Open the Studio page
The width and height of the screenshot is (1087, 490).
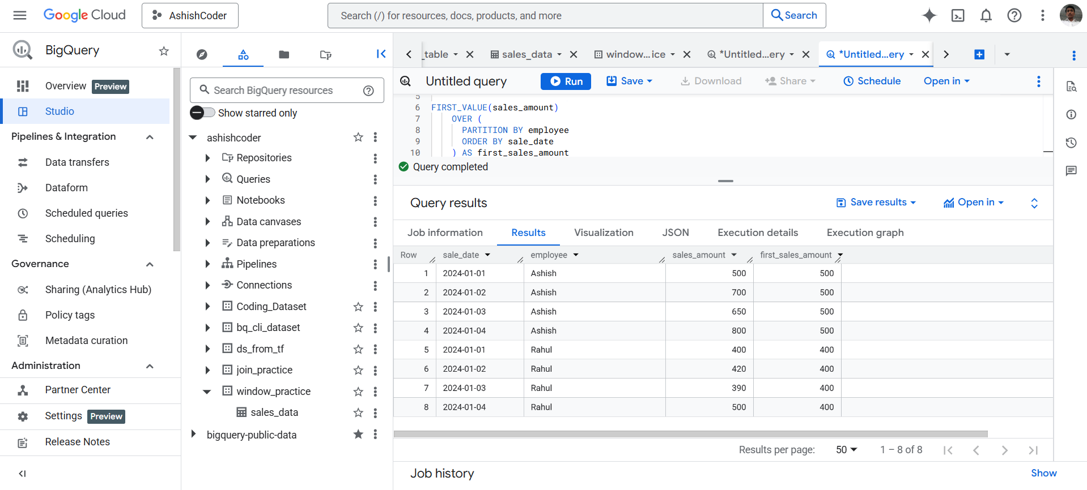(x=86, y=111)
